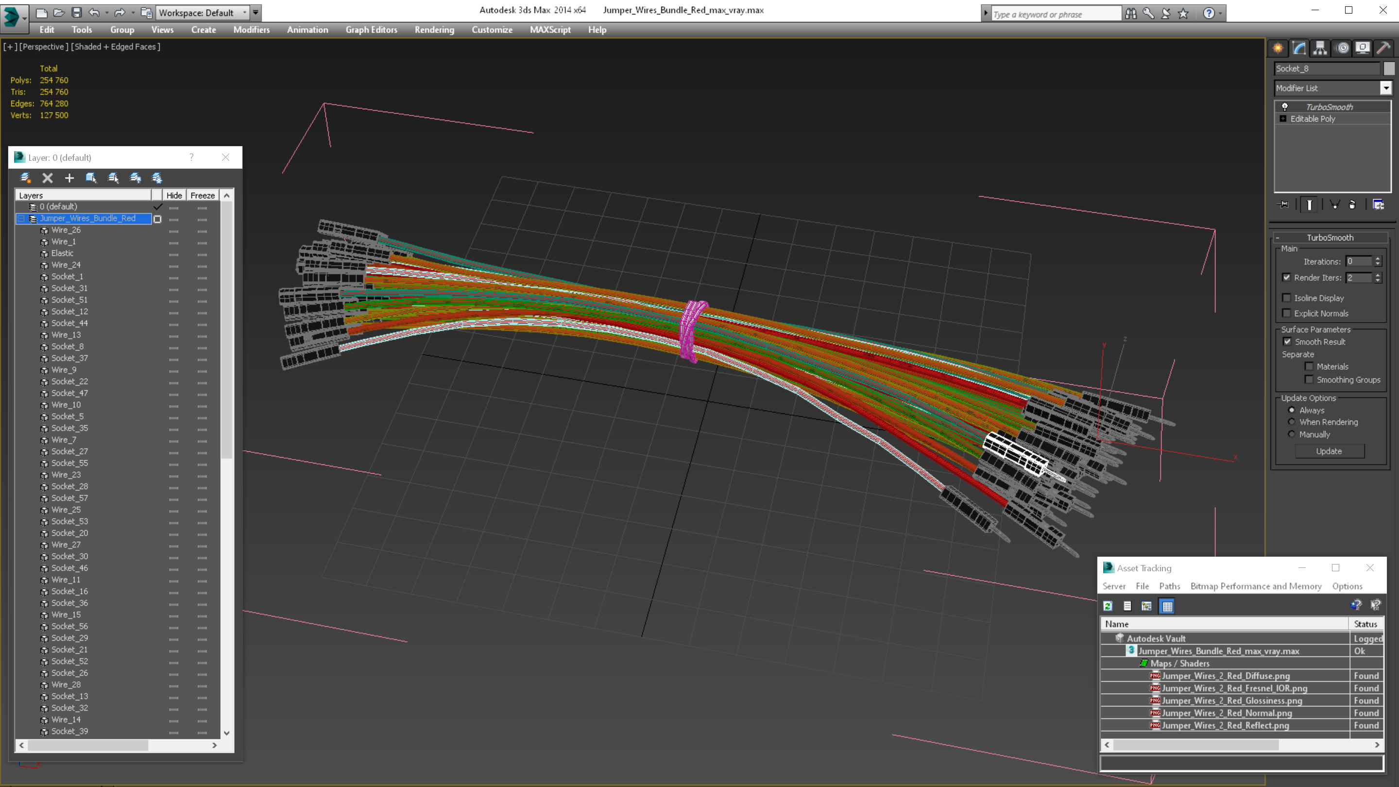Screen dimensions: 1399x787
Task: Remove modifier from stack trash icon
Action: (x=1352, y=205)
